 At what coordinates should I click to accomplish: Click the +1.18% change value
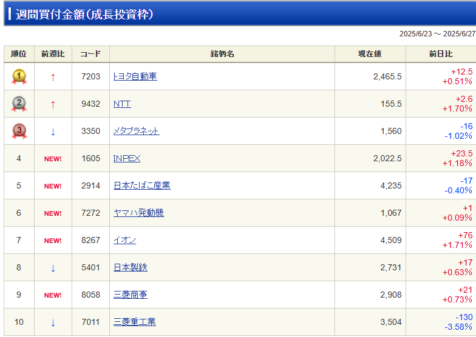tap(457, 163)
